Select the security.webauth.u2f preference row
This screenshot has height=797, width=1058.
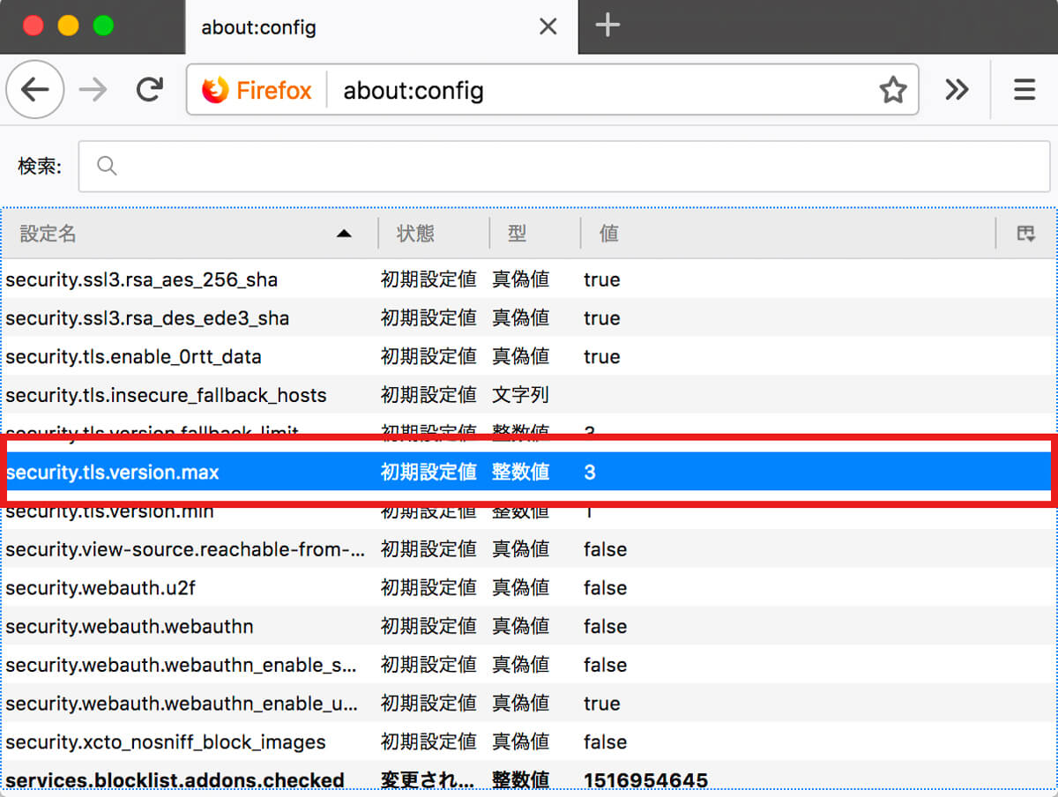point(264,587)
